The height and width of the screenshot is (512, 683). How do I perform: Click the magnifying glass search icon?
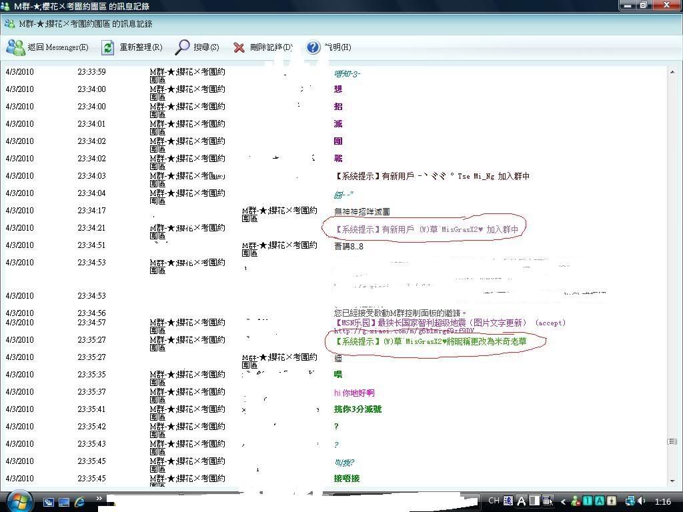pos(182,47)
